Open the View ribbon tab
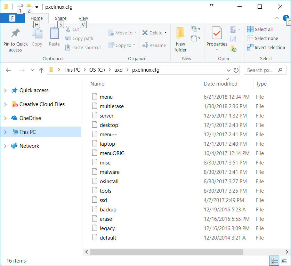The image size is (291, 266). coord(83,18)
